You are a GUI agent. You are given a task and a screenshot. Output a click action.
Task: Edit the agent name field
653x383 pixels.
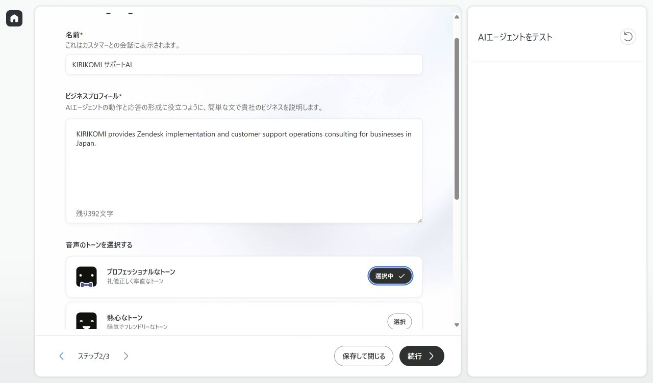(x=244, y=65)
